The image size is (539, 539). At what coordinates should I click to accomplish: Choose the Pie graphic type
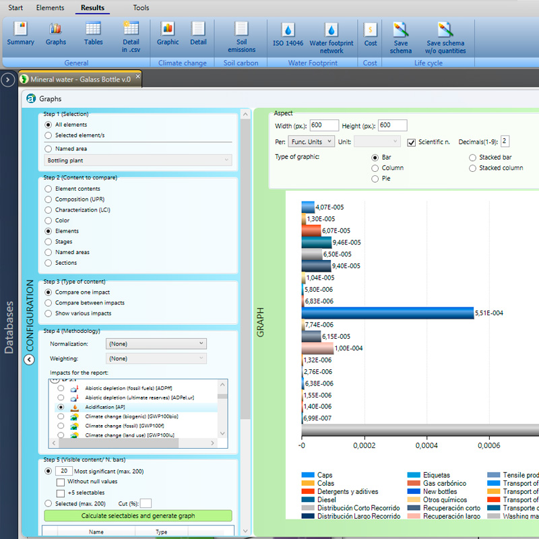[375, 179]
